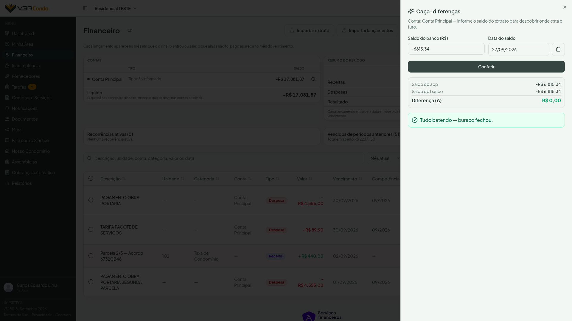Viewport: 572px width, 321px height.
Task: Click Importar lançamentos button
Action: (367, 30)
